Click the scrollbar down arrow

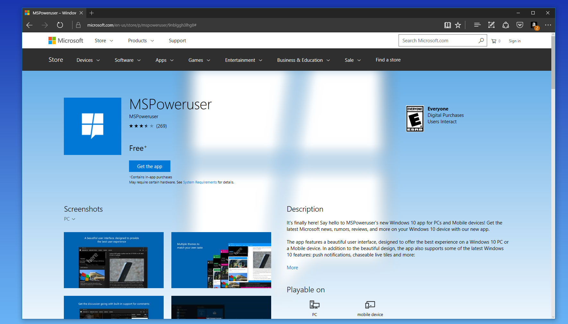coord(553,317)
